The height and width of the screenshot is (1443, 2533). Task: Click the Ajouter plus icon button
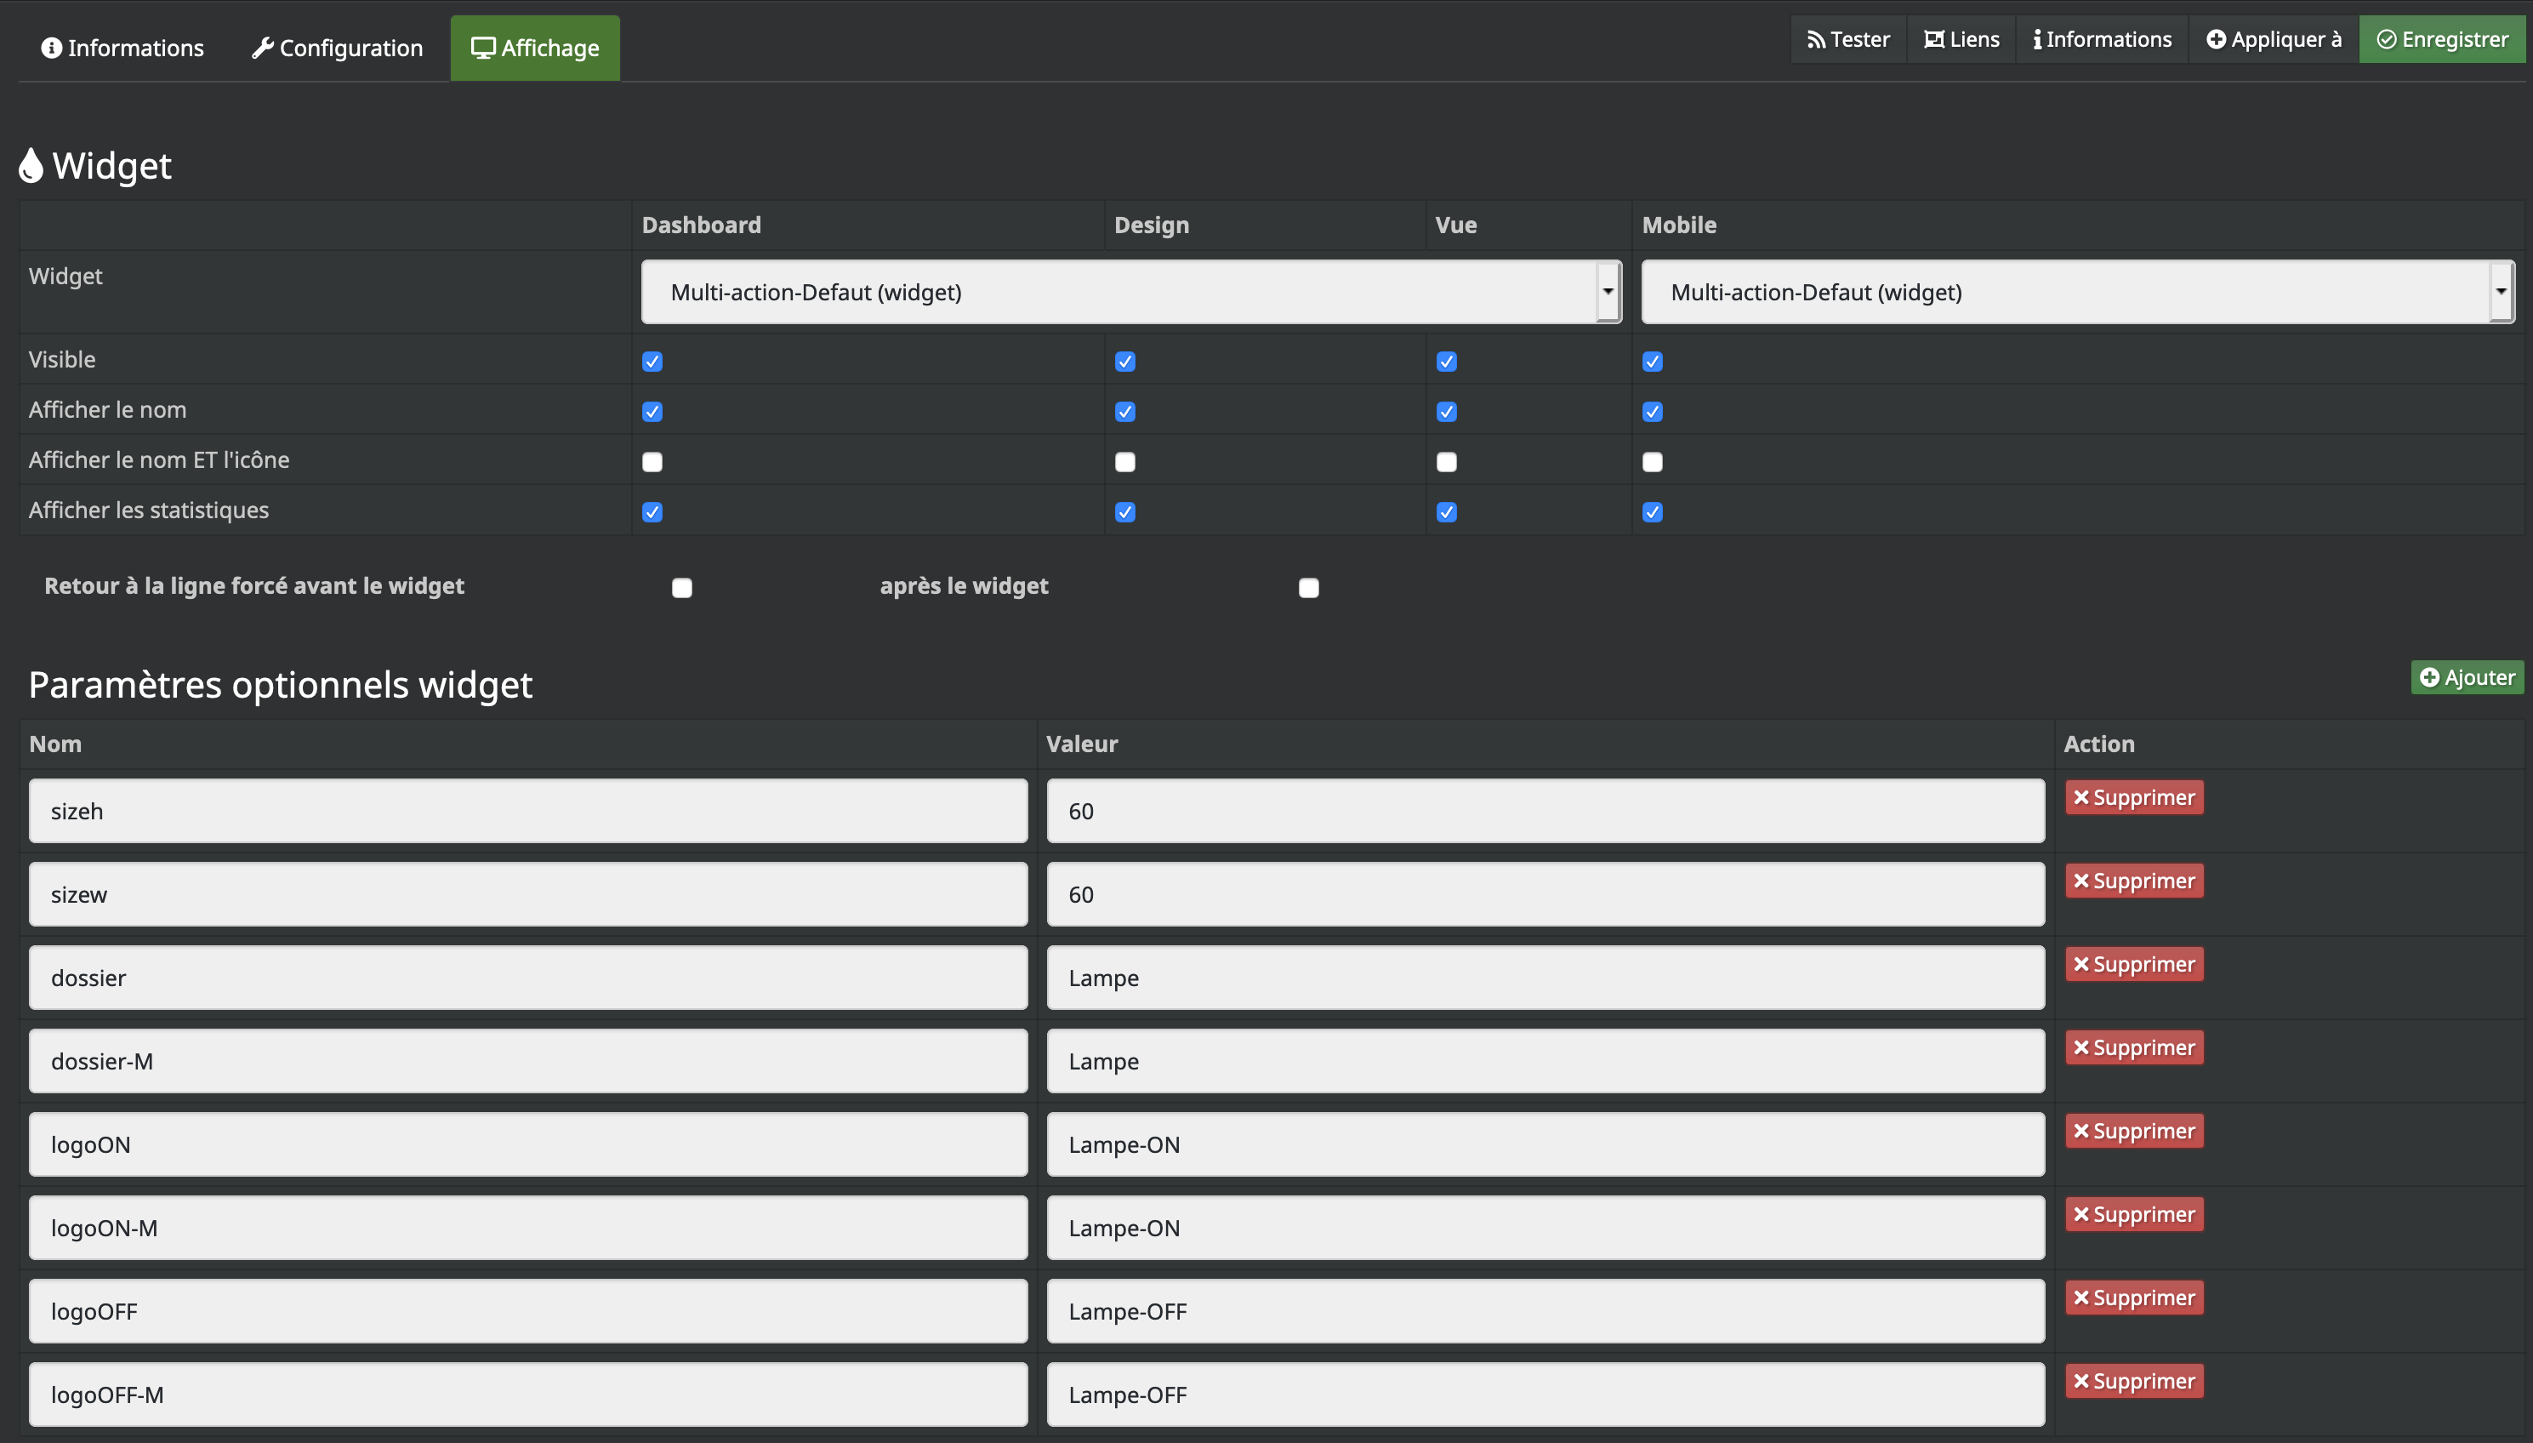click(x=2465, y=677)
